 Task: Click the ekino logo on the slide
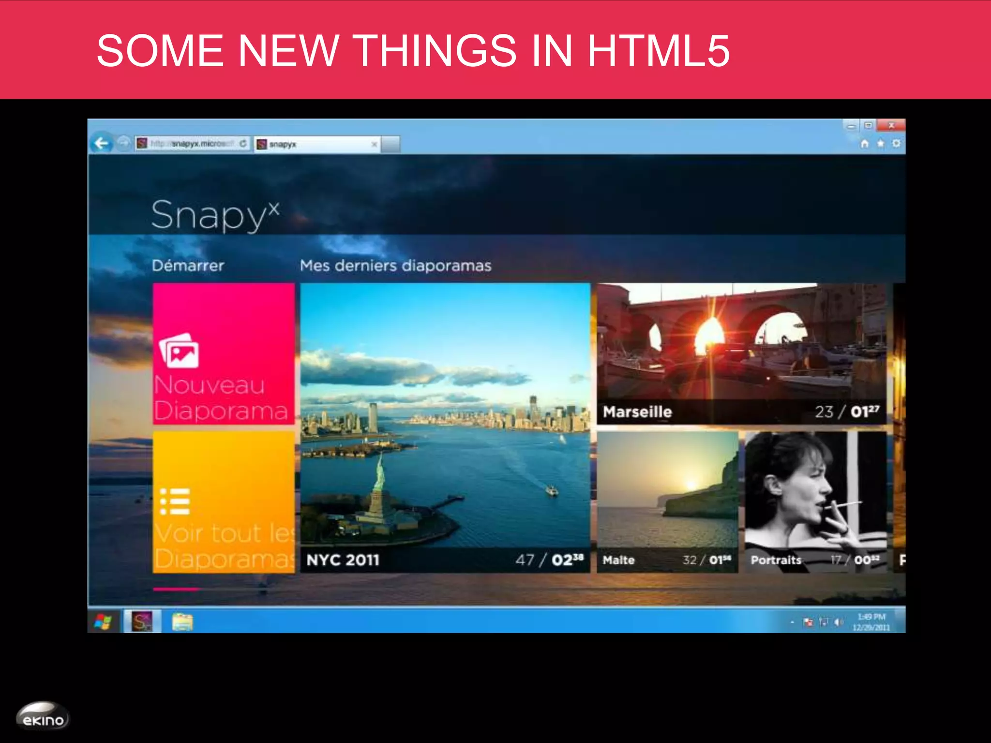tap(43, 716)
